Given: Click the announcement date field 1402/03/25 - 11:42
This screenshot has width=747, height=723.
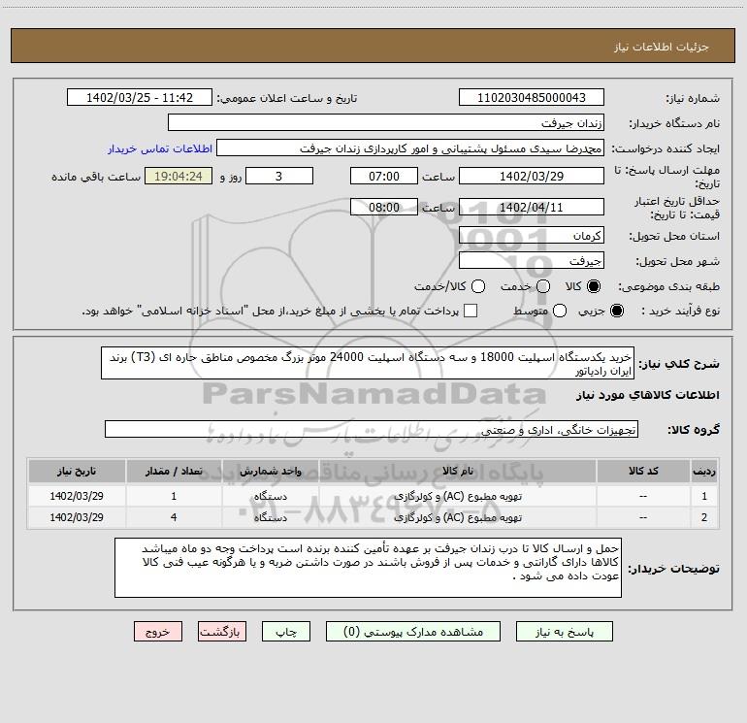Looking at the screenshot, I should pyautogui.click(x=140, y=98).
